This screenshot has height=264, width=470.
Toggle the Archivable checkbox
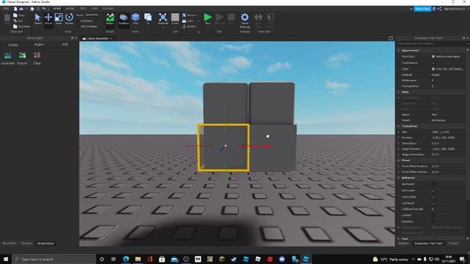coord(433,191)
